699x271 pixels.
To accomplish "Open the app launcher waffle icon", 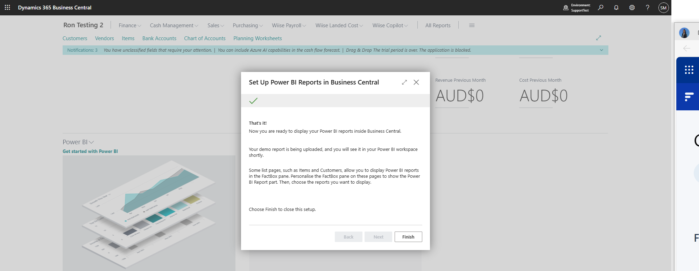I will [7, 7].
